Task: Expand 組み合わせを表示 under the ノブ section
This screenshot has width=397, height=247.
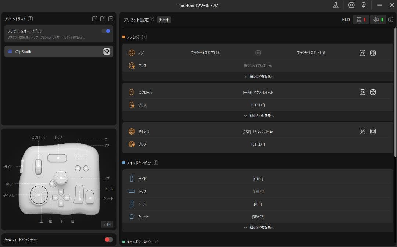Action: click(258, 76)
